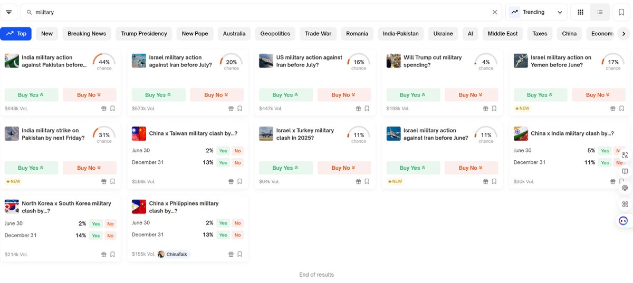Open saved bookmarks from top bar
Viewport: 633px width, 283px height.
[622, 12]
